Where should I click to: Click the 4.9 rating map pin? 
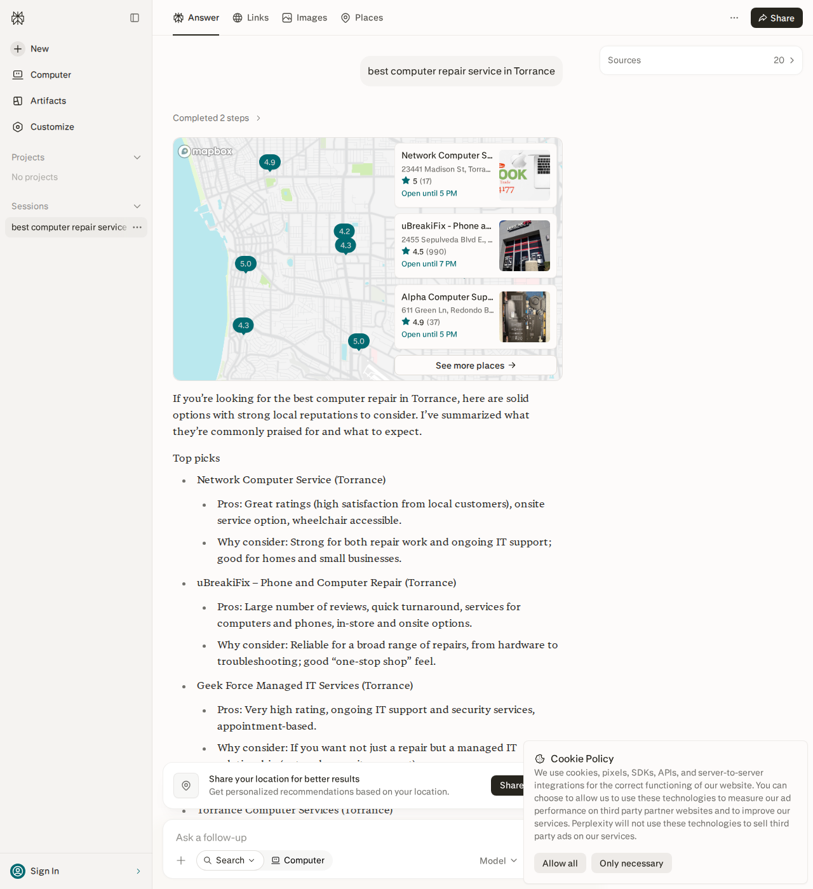pyautogui.click(x=270, y=163)
